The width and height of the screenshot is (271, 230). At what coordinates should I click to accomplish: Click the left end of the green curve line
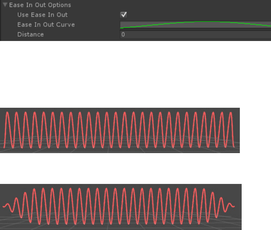tap(122, 27)
